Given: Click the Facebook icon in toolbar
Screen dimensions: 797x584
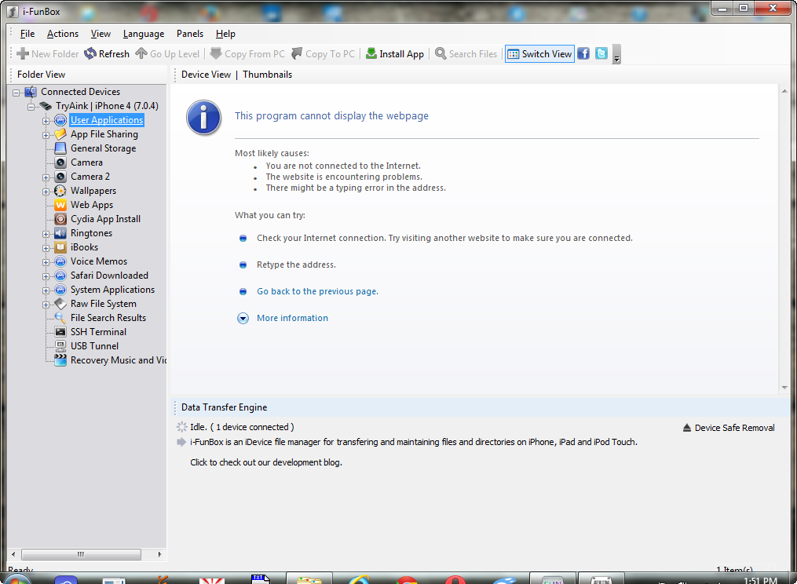Looking at the screenshot, I should pyautogui.click(x=583, y=54).
